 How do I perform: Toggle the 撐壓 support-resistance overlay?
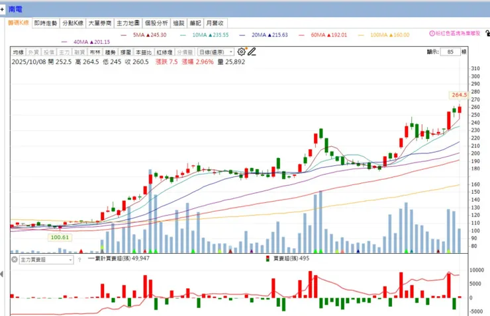[x=126, y=52]
